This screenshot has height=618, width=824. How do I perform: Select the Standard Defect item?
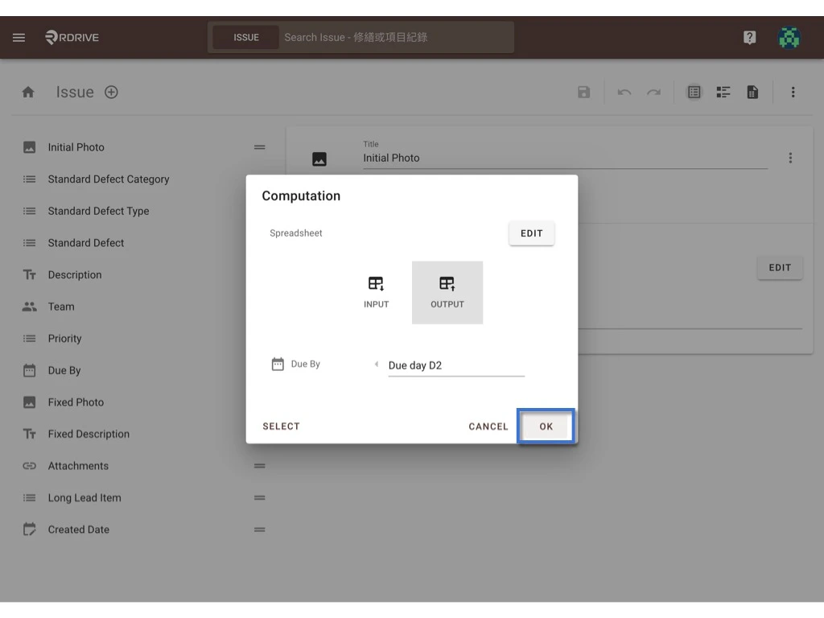pos(86,243)
